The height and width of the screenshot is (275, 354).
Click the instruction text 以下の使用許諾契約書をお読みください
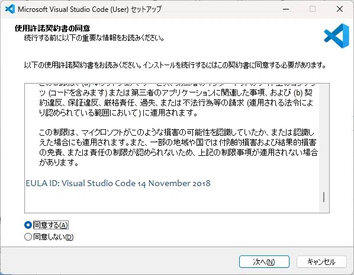click(175, 65)
